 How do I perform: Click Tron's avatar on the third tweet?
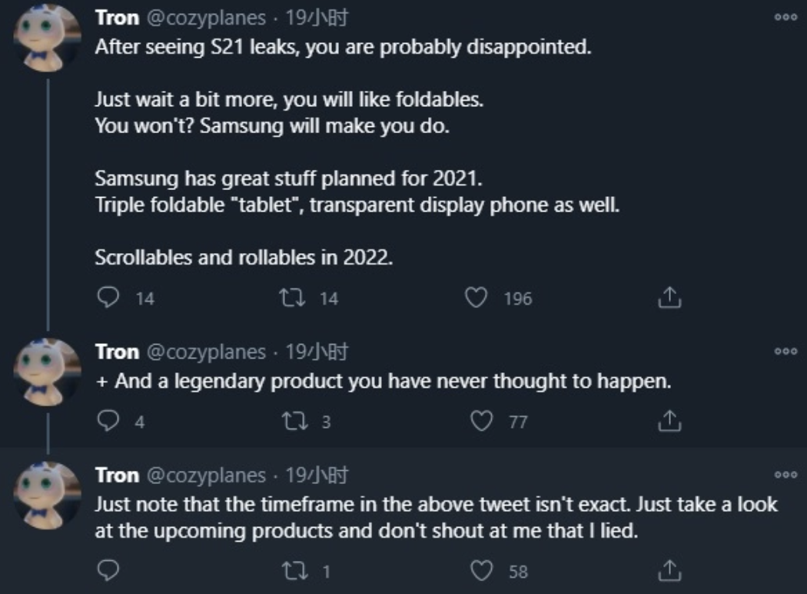[x=47, y=496]
